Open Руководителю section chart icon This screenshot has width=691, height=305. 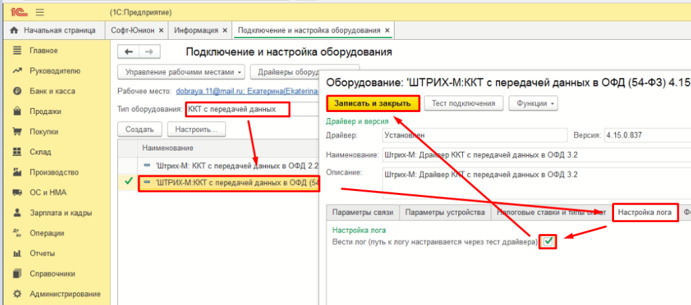[17, 71]
